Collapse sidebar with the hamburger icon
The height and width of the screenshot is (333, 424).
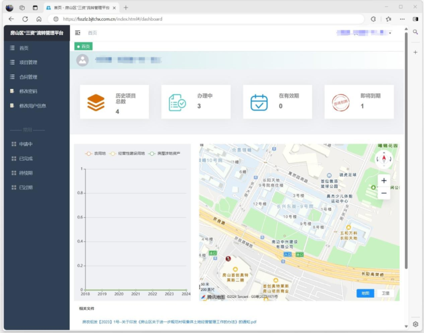(78, 33)
